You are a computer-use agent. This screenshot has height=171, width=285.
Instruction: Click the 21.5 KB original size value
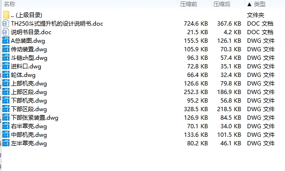click(198, 32)
